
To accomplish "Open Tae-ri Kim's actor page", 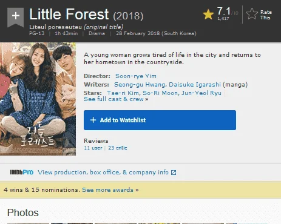I will 123,93.
